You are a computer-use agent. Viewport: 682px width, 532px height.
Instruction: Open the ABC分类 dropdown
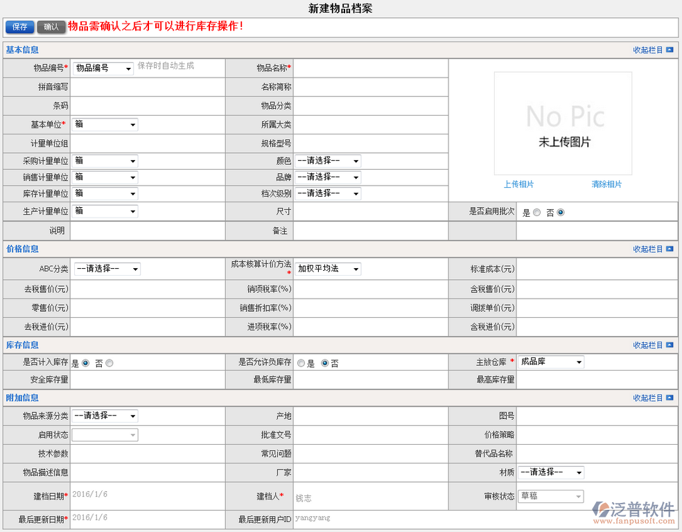107,269
